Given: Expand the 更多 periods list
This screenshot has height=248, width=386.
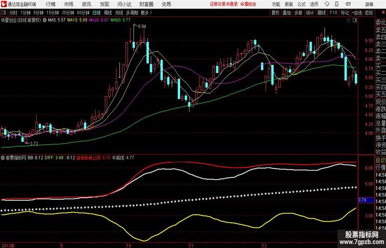Looking at the screenshot, I should [146, 13].
